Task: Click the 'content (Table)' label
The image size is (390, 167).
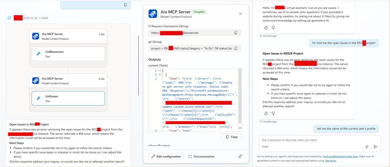Action: [158, 65]
